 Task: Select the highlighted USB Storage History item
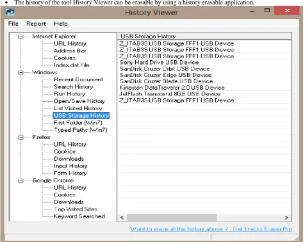point(81,115)
